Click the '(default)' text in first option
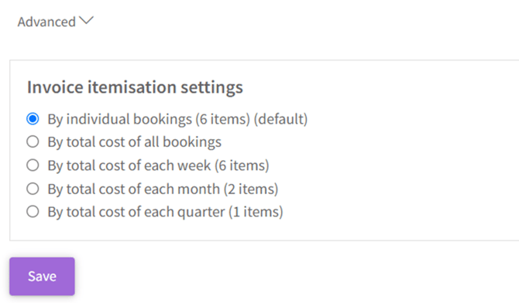The width and height of the screenshot is (519, 303). click(280, 119)
